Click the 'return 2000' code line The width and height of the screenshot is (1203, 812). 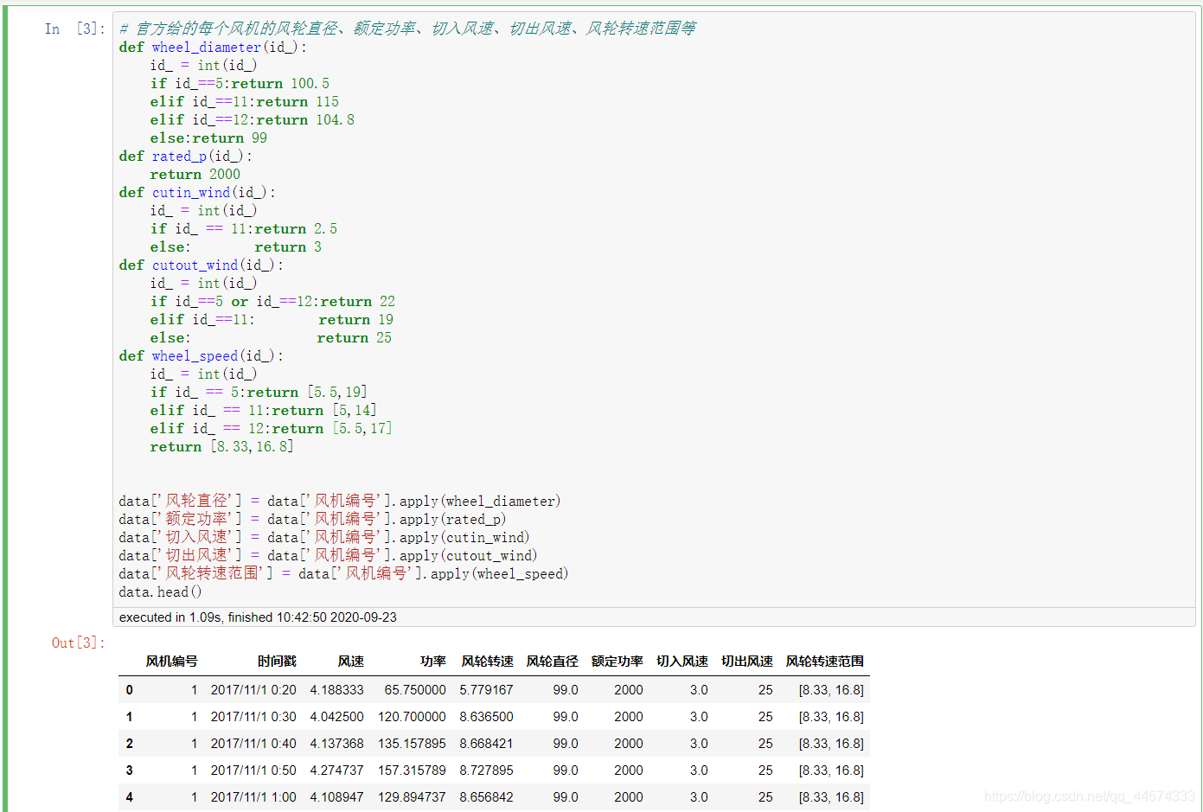coord(195,174)
